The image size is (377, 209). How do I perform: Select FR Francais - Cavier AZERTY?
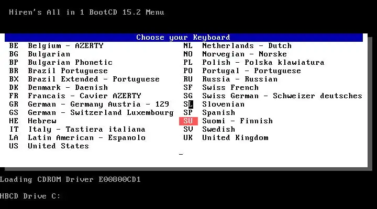75,96
